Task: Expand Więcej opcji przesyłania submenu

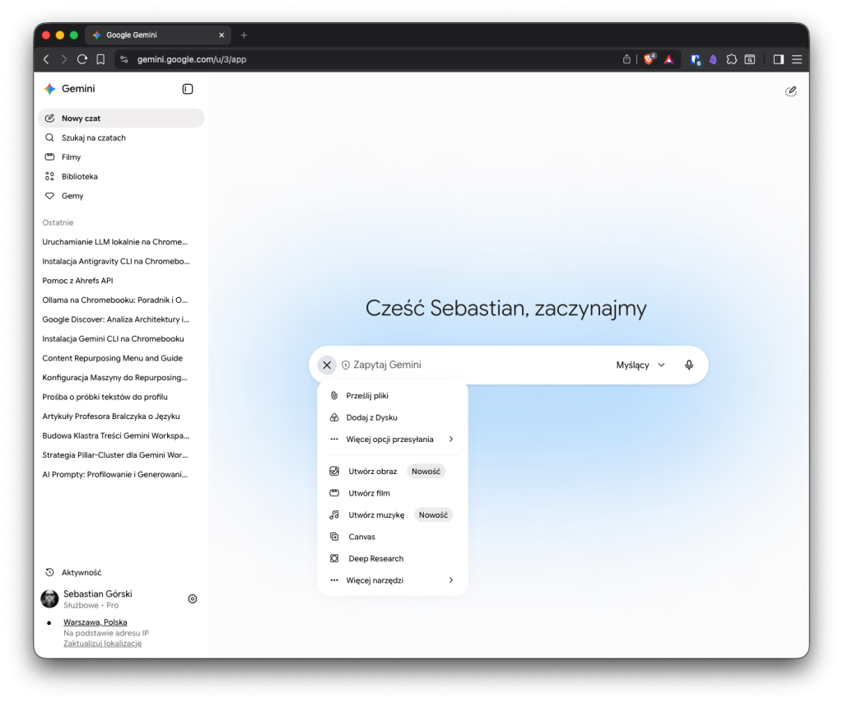Action: coord(392,439)
